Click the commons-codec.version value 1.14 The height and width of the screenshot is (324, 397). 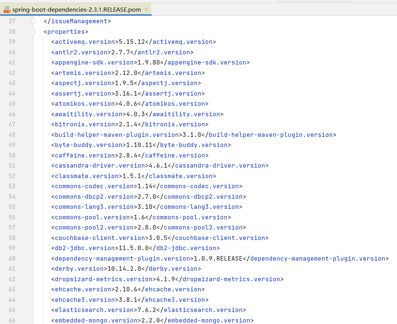(x=145, y=186)
